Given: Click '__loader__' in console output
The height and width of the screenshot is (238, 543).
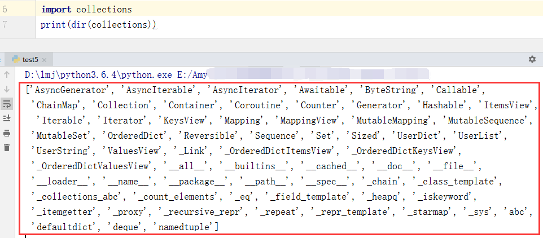Looking at the screenshot, I should point(62,181).
